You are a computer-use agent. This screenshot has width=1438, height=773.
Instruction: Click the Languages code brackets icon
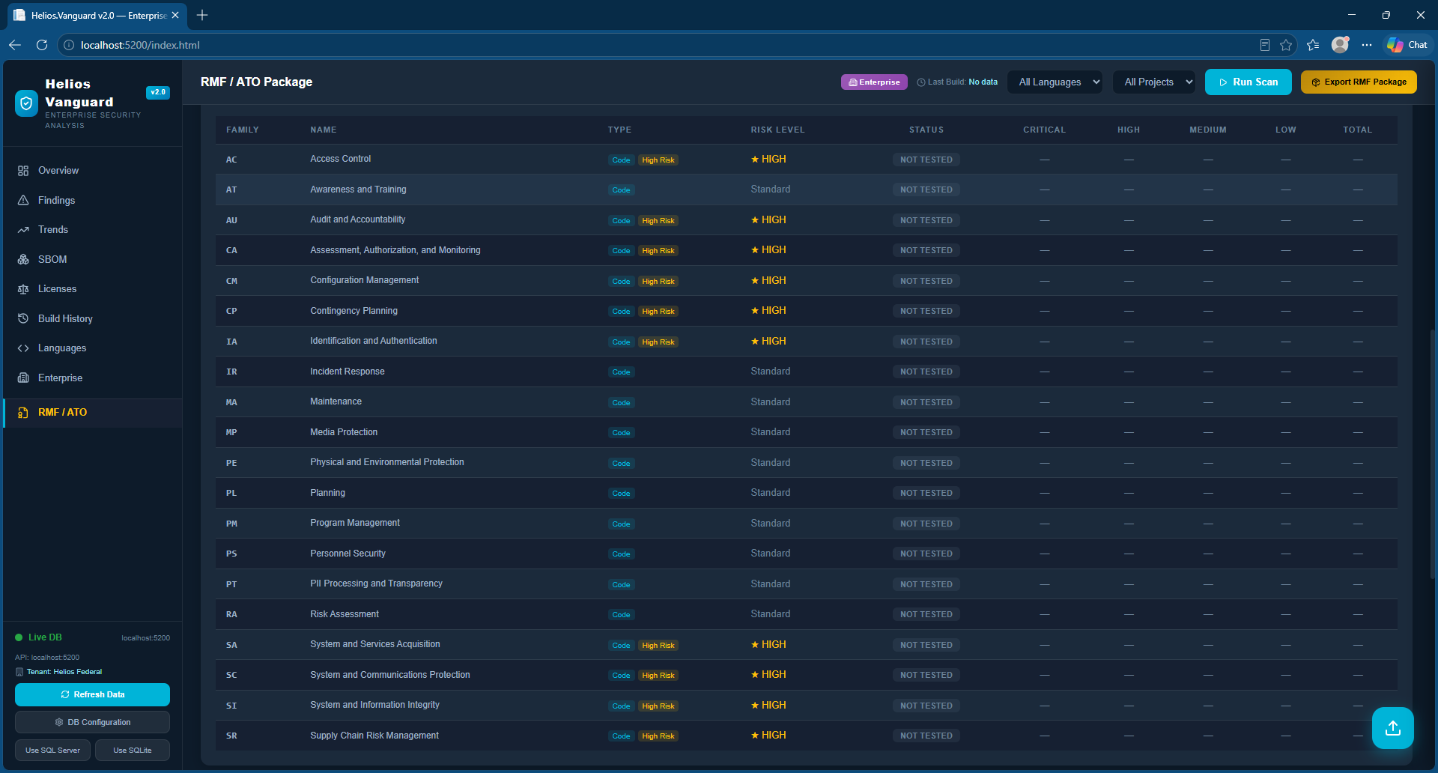coord(23,348)
